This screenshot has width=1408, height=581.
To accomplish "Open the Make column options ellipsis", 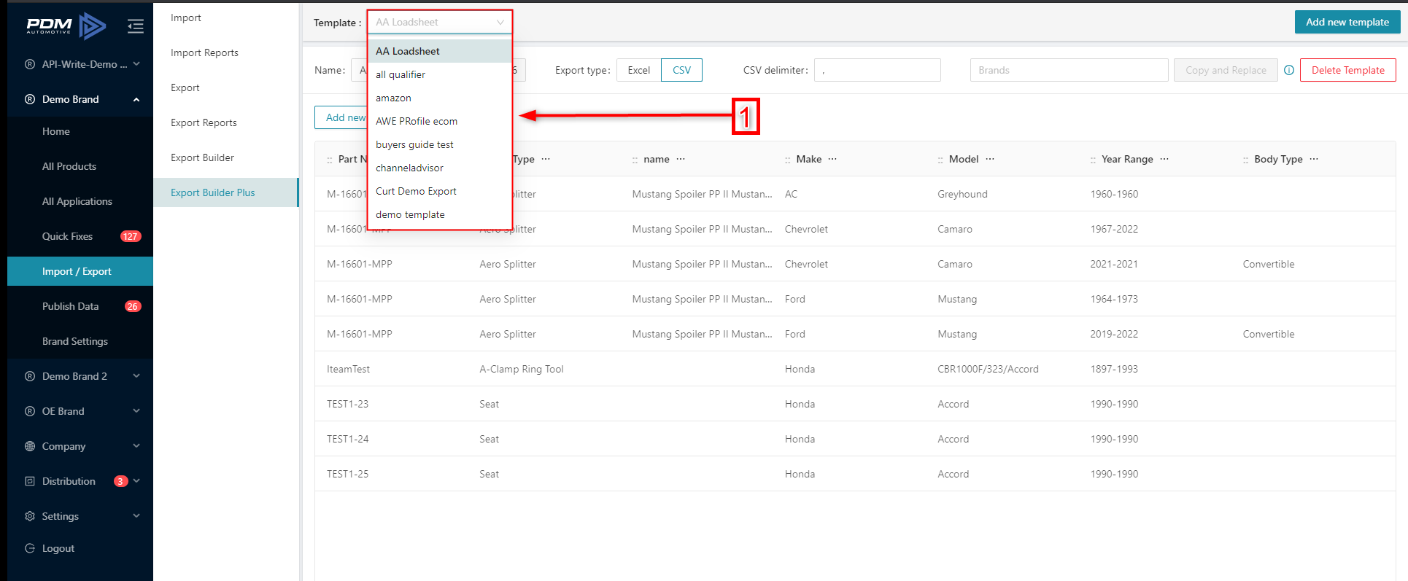I will click(832, 159).
